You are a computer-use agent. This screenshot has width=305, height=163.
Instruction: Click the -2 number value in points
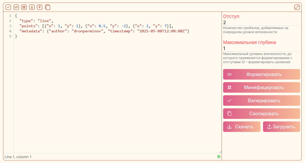124,26
